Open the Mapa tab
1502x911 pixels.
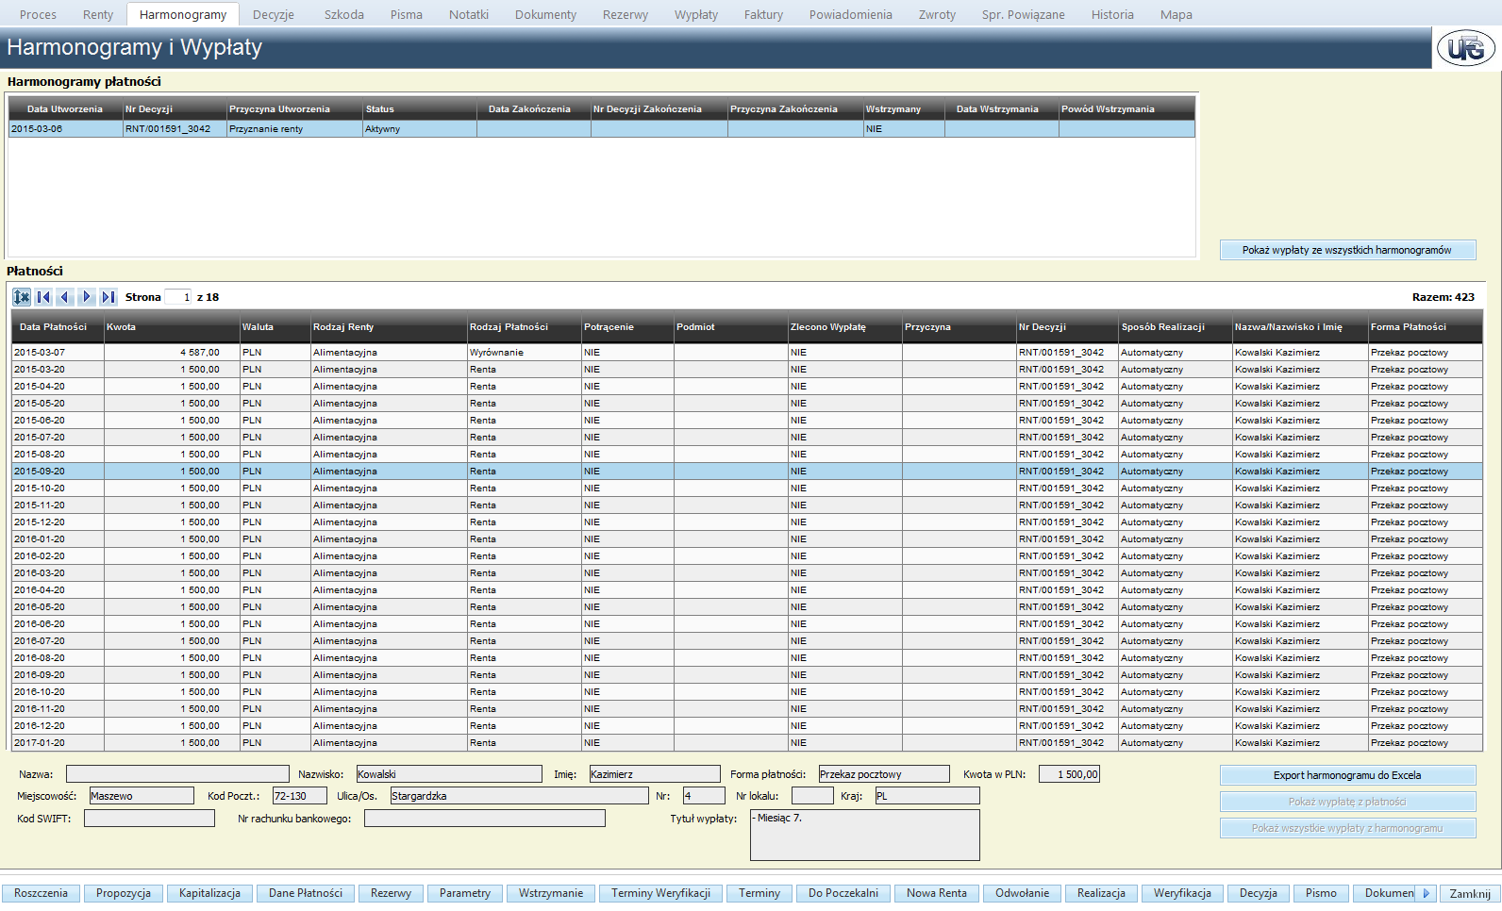(x=1177, y=14)
